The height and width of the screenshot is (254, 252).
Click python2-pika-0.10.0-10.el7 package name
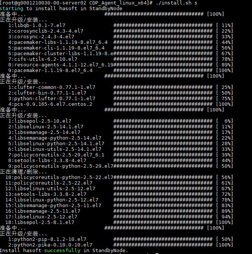tap(53, 245)
